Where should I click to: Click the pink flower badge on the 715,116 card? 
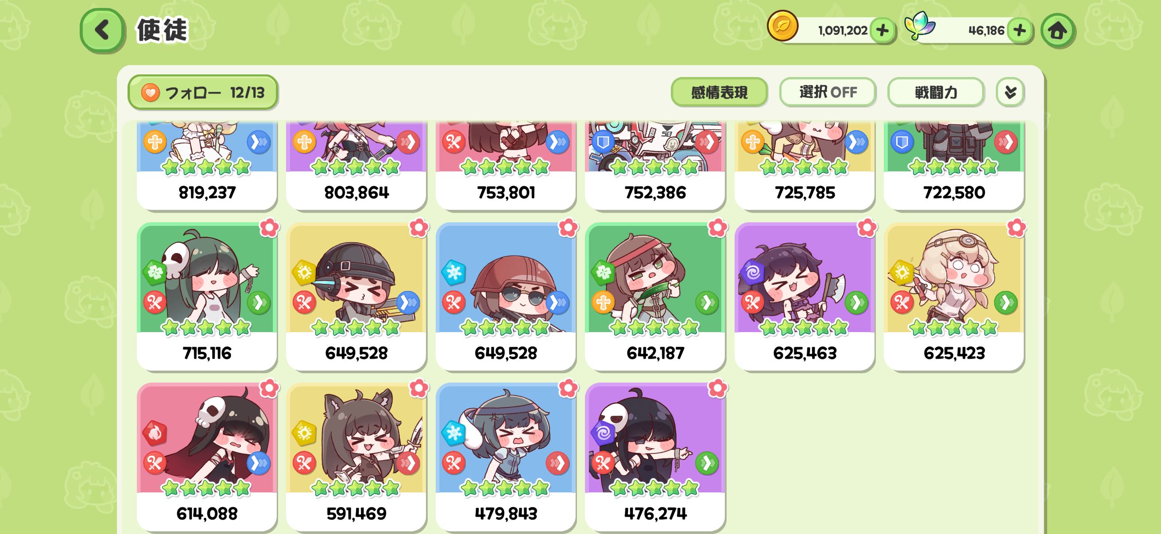269,228
